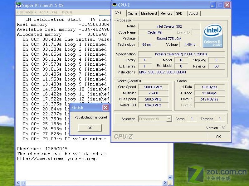
Task: Click the horizontal scrollbar thumb in Super PI
Action: [23, 183]
